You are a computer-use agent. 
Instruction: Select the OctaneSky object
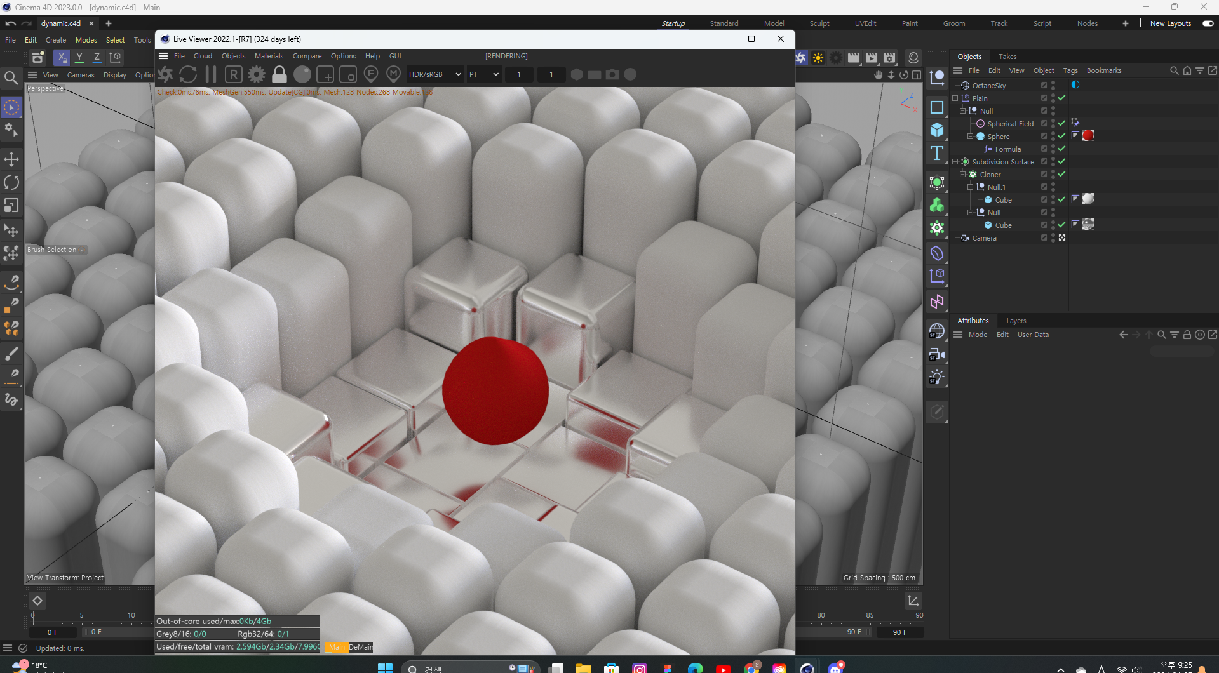point(988,86)
